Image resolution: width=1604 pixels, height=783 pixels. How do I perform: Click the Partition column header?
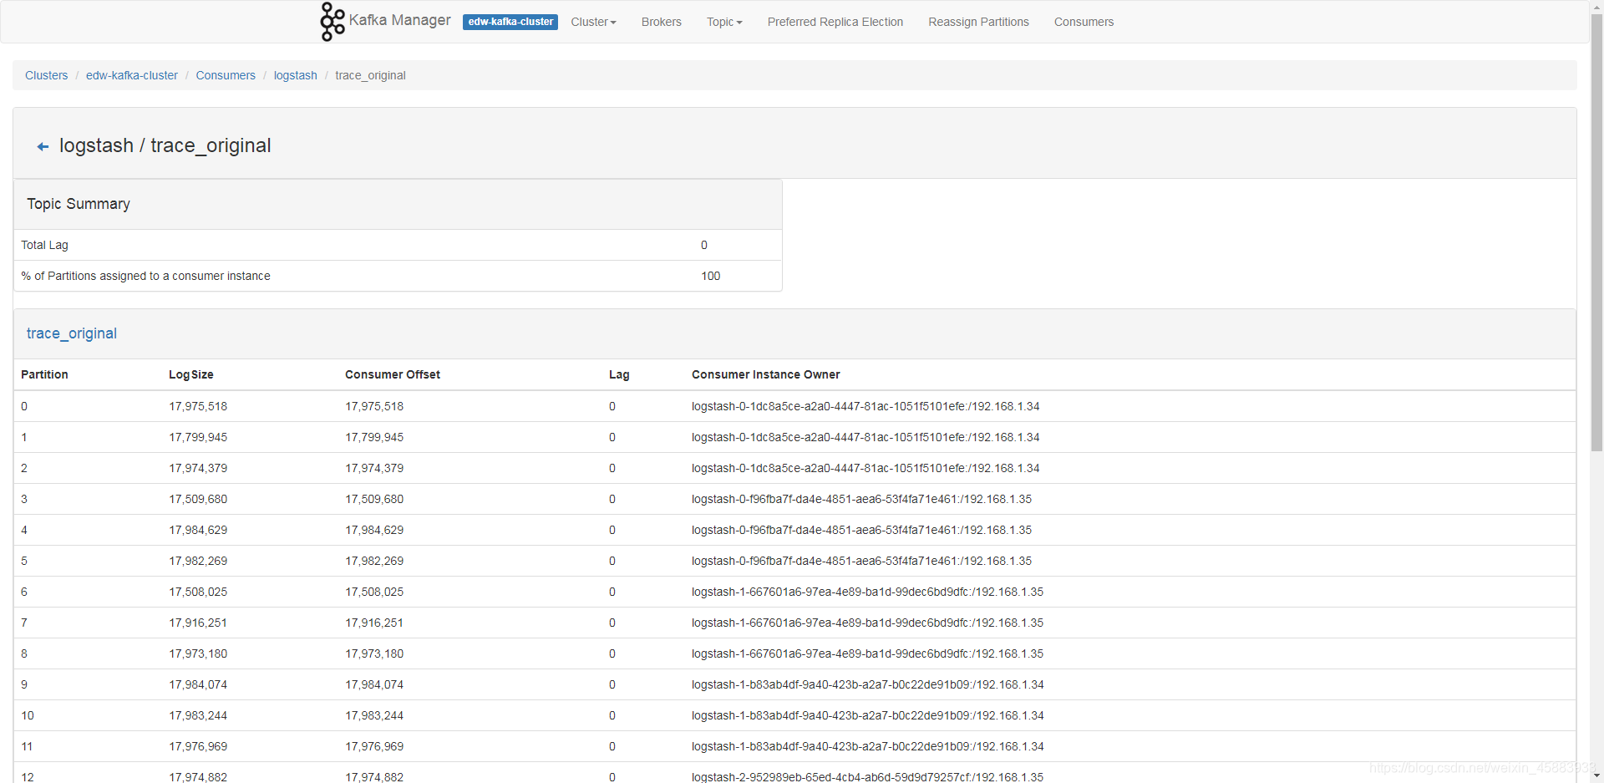[44, 374]
